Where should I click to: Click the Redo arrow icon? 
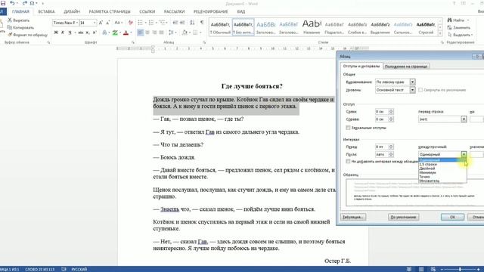pyautogui.click(x=25, y=3)
